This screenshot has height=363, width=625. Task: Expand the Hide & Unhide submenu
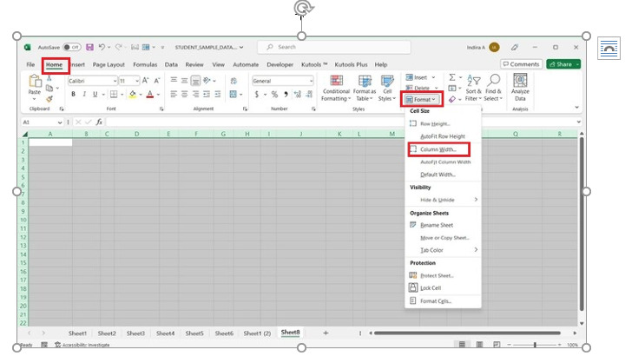[476, 200]
